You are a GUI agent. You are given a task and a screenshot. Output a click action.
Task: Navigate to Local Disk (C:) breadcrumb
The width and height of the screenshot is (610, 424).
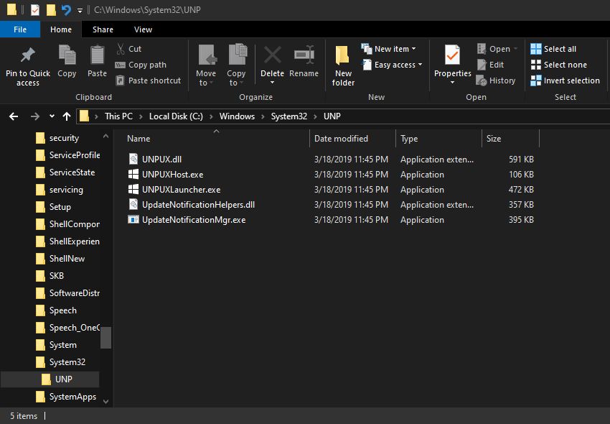[x=176, y=116]
